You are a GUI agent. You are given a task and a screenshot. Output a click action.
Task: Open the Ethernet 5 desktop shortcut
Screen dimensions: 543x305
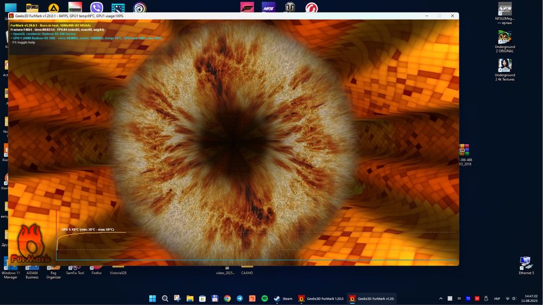526,265
